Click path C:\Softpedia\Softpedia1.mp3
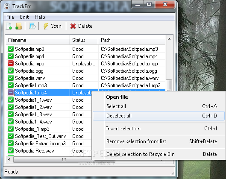This screenshot has height=179, width=226. [x=131, y=85]
